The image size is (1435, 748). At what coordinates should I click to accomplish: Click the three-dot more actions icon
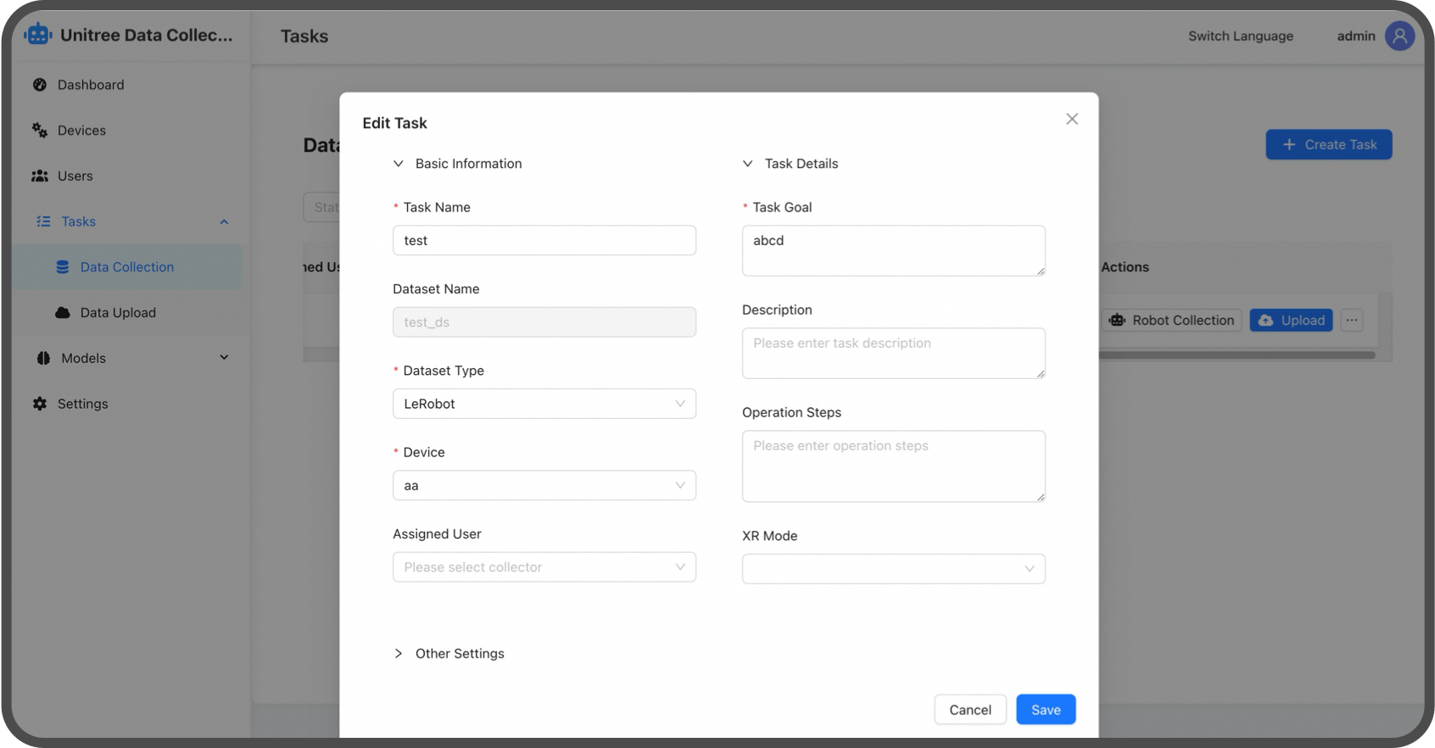[x=1352, y=321]
